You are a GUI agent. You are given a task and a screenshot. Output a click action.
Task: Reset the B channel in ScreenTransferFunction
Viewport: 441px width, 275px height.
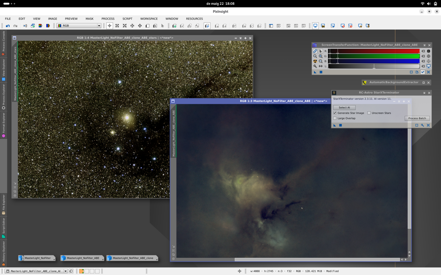point(423,61)
